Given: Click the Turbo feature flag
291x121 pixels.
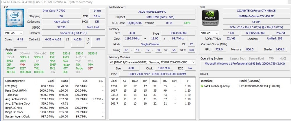Looking at the screenshot, I should point(79,68).
